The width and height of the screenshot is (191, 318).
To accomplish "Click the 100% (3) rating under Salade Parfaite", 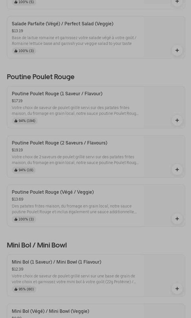I will click(x=24, y=51).
